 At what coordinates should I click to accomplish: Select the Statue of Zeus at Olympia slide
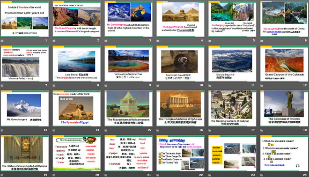click(25, 153)
